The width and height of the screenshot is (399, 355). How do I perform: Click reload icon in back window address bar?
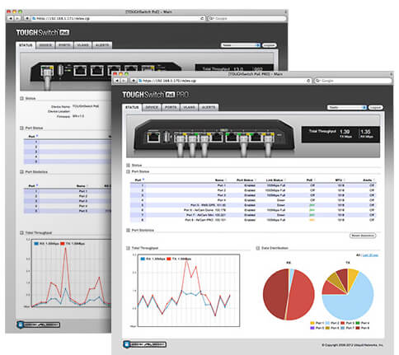202,18
